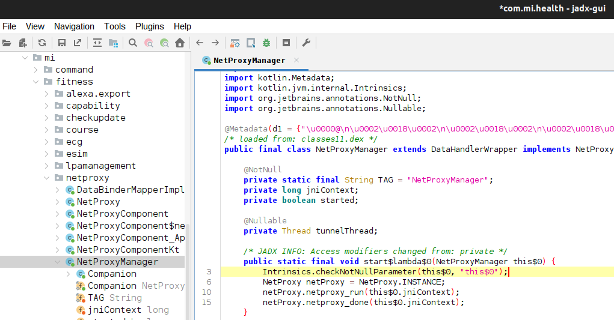614x320 pixels.
Task: Open class search (pink) icon
Action: pos(149,43)
